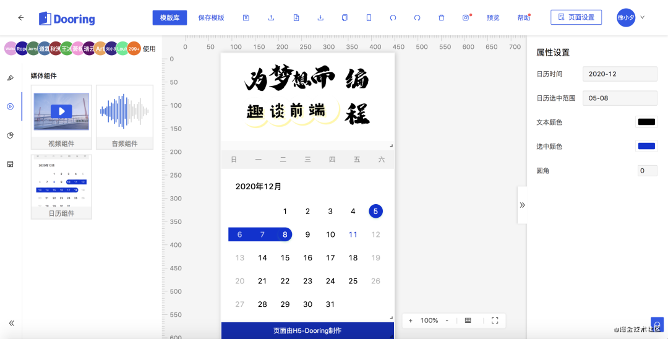
Task: Select the basic components brush tab
Action: (x=11, y=78)
